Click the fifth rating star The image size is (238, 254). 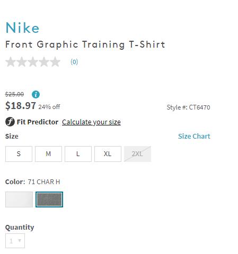coord(55,62)
